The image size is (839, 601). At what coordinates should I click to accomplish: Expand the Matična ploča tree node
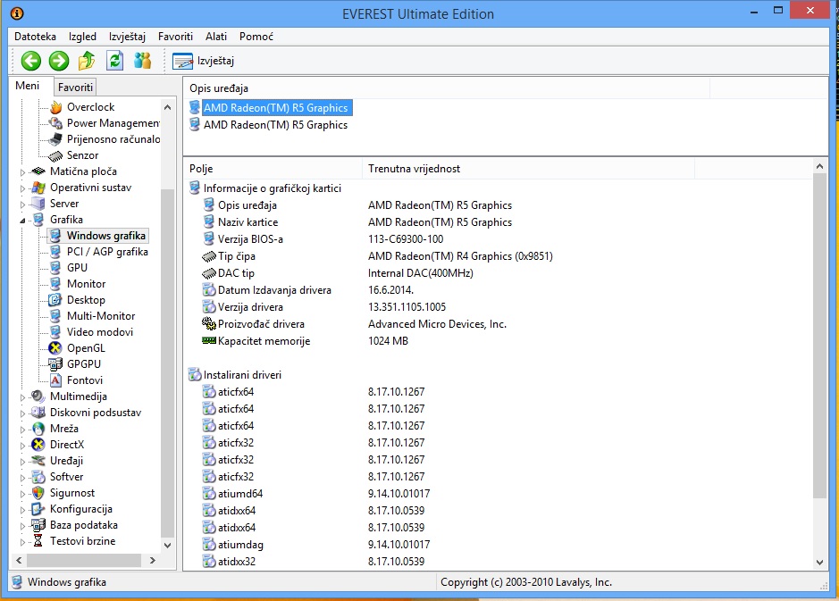[x=23, y=171]
